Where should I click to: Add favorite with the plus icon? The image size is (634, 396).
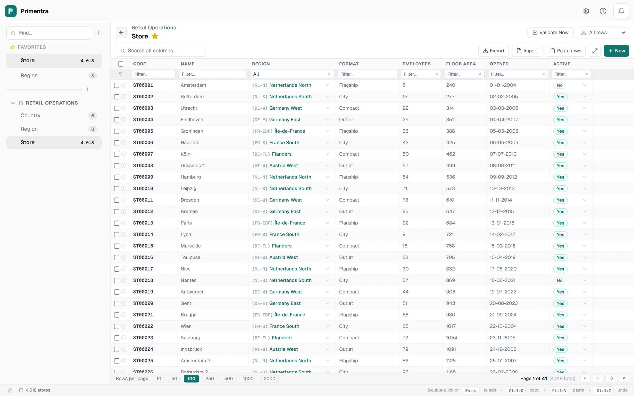pyautogui.click(x=88, y=89)
